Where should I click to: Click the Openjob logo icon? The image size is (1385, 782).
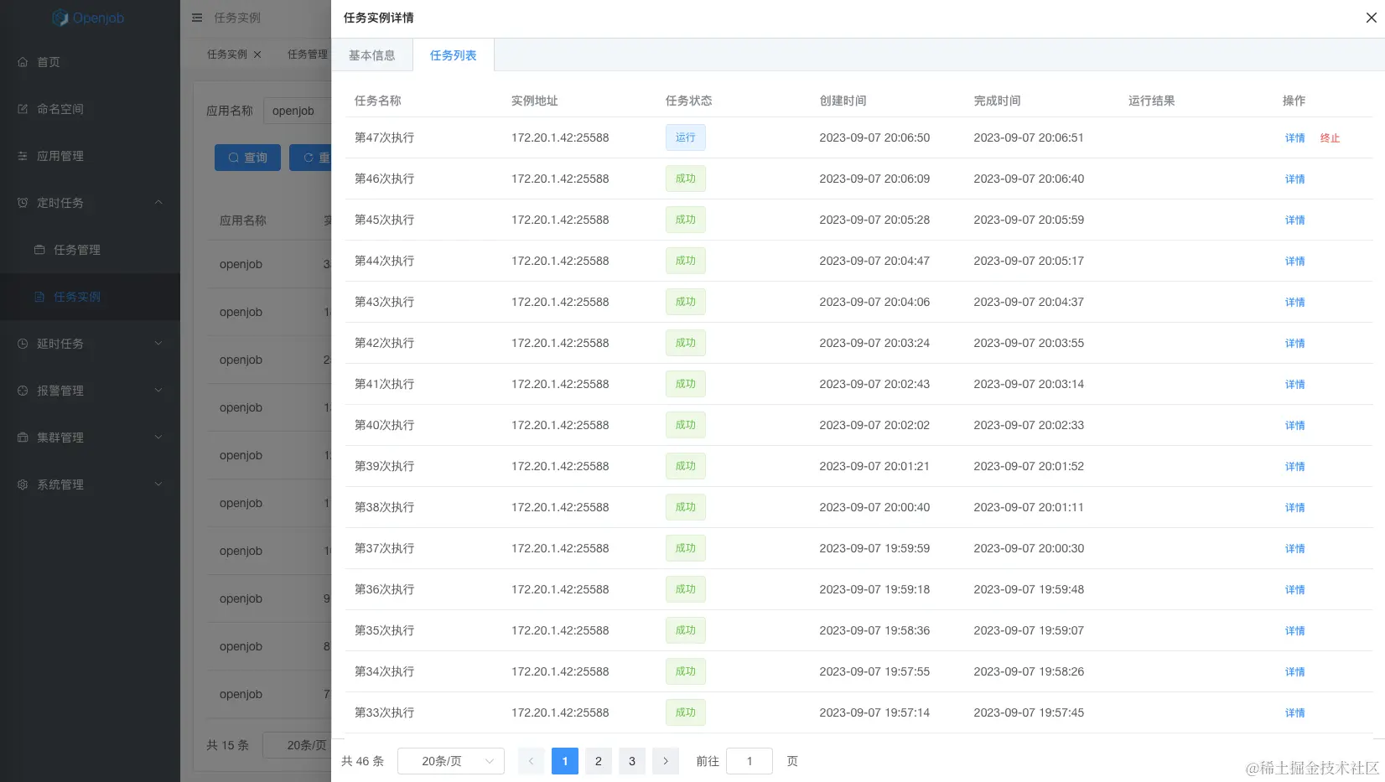[x=60, y=18]
